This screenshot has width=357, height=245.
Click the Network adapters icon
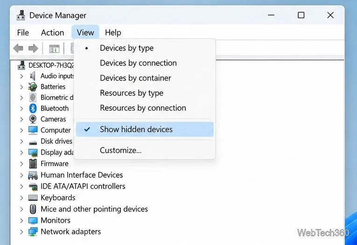click(x=33, y=232)
